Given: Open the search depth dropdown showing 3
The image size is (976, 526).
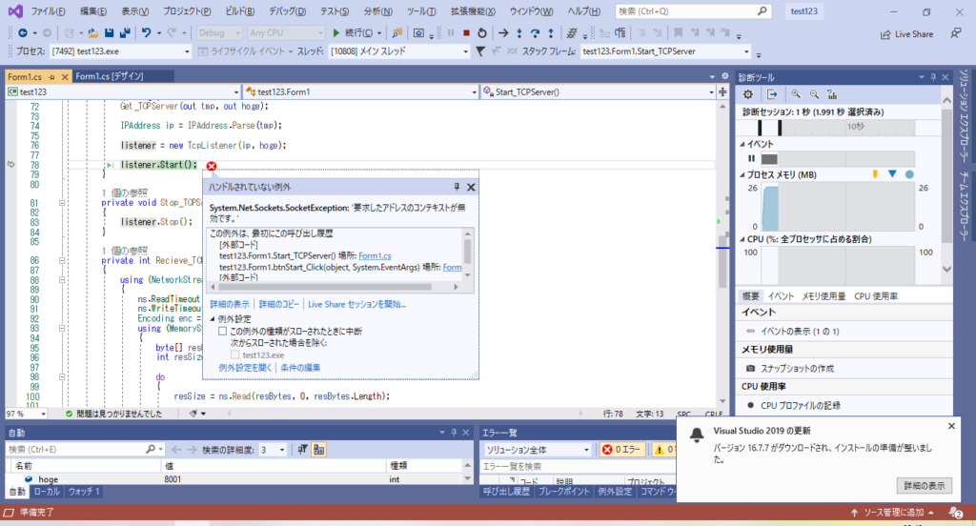Looking at the screenshot, I should pyautogui.click(x=272, y=450).
